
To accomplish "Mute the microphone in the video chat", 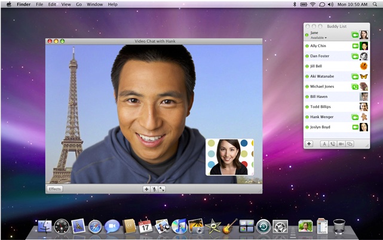I will pos(154,189).
